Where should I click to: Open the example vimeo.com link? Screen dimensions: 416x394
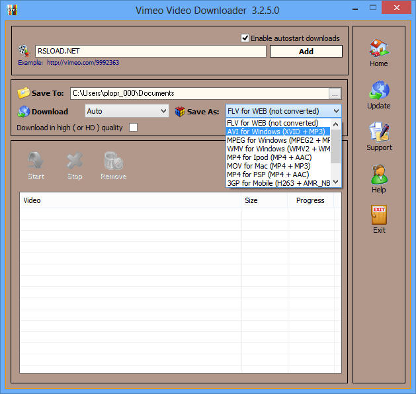(x=83, y=63)
